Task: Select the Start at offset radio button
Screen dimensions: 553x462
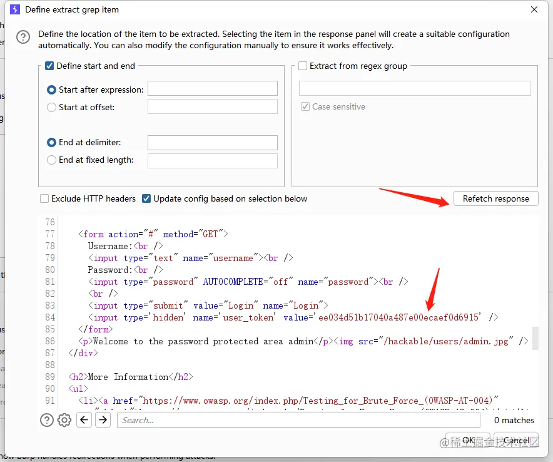Action: point(51,107)
